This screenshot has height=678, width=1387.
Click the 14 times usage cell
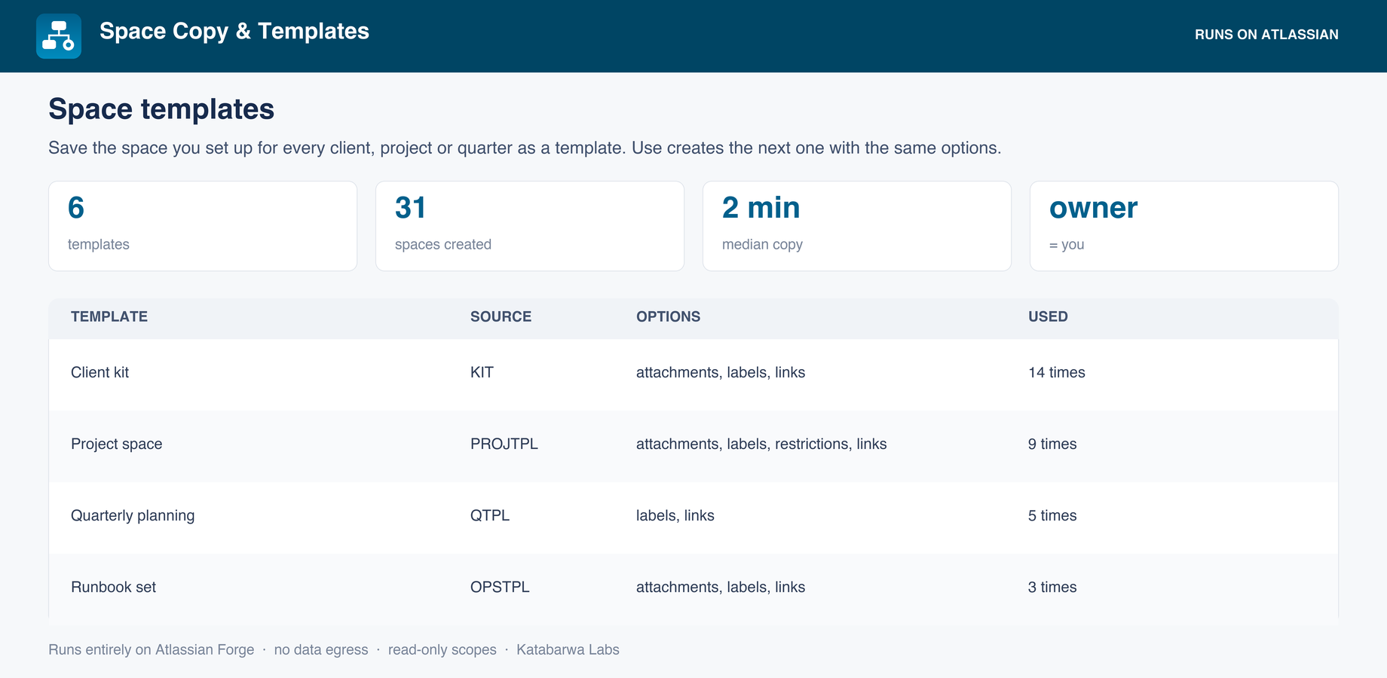click(x=1057, y=372)
